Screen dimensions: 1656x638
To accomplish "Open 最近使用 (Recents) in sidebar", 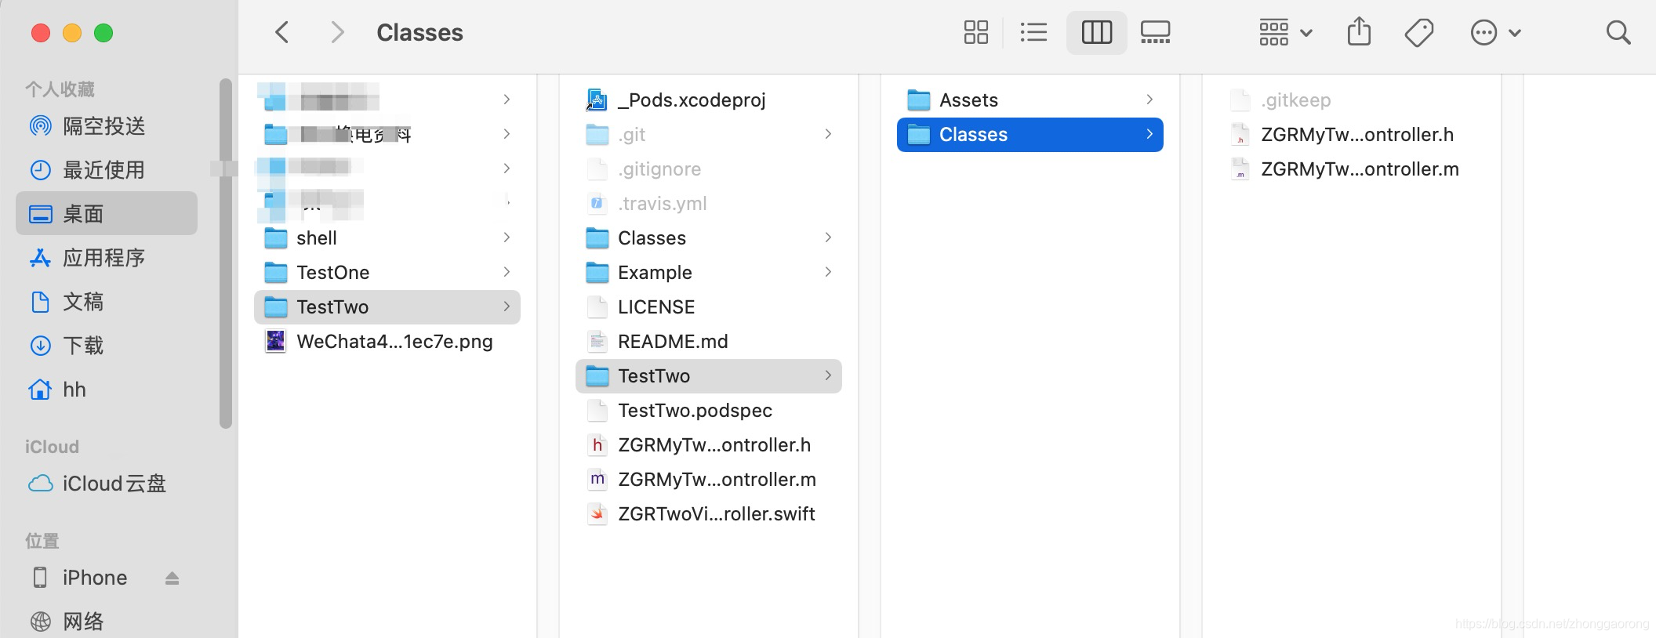I will pos(107,170).
